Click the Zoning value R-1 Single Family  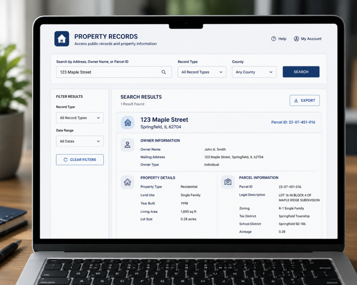291,208
